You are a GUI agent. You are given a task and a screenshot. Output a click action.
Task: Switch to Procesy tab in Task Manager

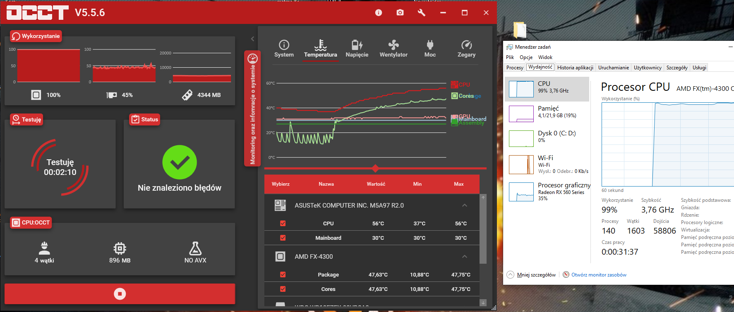[x=515, y=67]
